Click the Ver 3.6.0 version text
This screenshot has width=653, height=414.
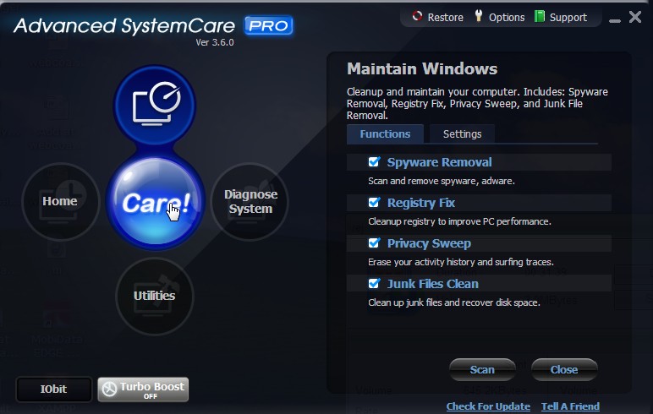coord(215,42)
